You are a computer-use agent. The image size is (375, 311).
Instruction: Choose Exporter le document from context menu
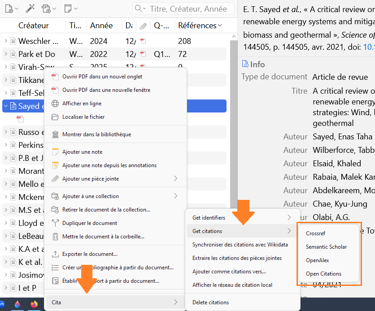90,254
